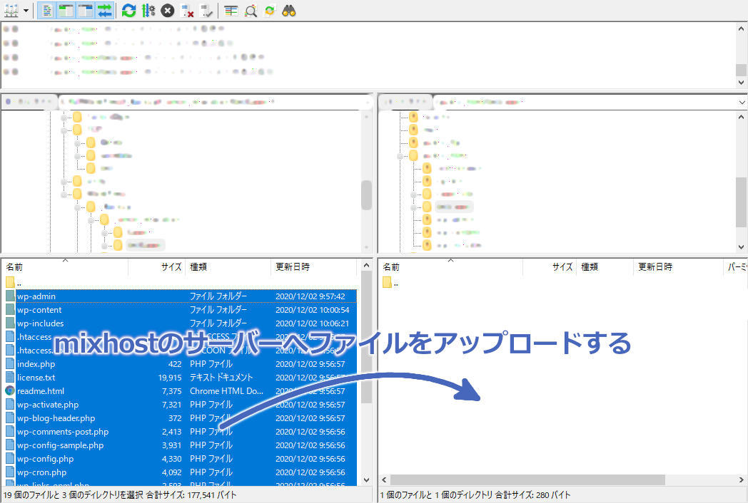Refresh the file and folder lists

pyautogui.click(x=128, y=11)
